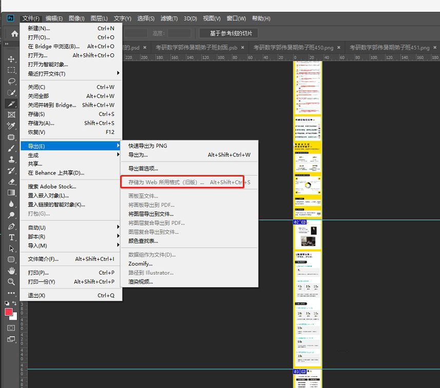440x388 pixels.
Task: Choose 存储为 Web 所用格式（旧版）
Action: (189, 182)
